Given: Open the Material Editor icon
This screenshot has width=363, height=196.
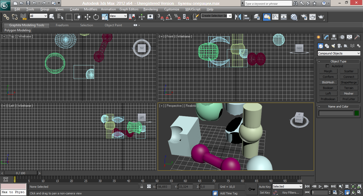Looking at the screenshot, I should 294,17.
